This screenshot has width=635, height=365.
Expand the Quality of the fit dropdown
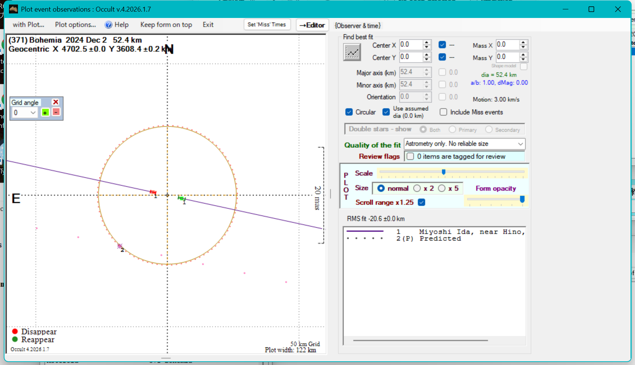pos(520,144)
